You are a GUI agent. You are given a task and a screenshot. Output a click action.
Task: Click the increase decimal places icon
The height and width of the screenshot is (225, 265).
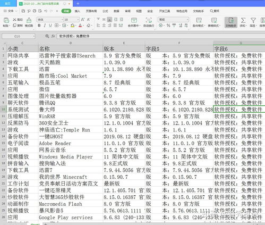point(181,26)
